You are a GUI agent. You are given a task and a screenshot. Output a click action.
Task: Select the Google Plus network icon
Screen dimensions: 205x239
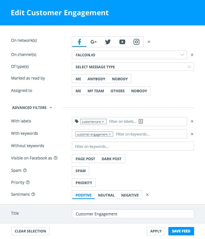pyautogui.click(x=94, y=42)
